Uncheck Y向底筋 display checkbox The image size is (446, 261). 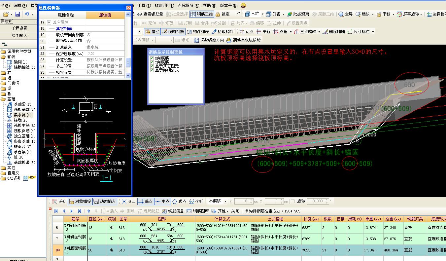[152, 62]
